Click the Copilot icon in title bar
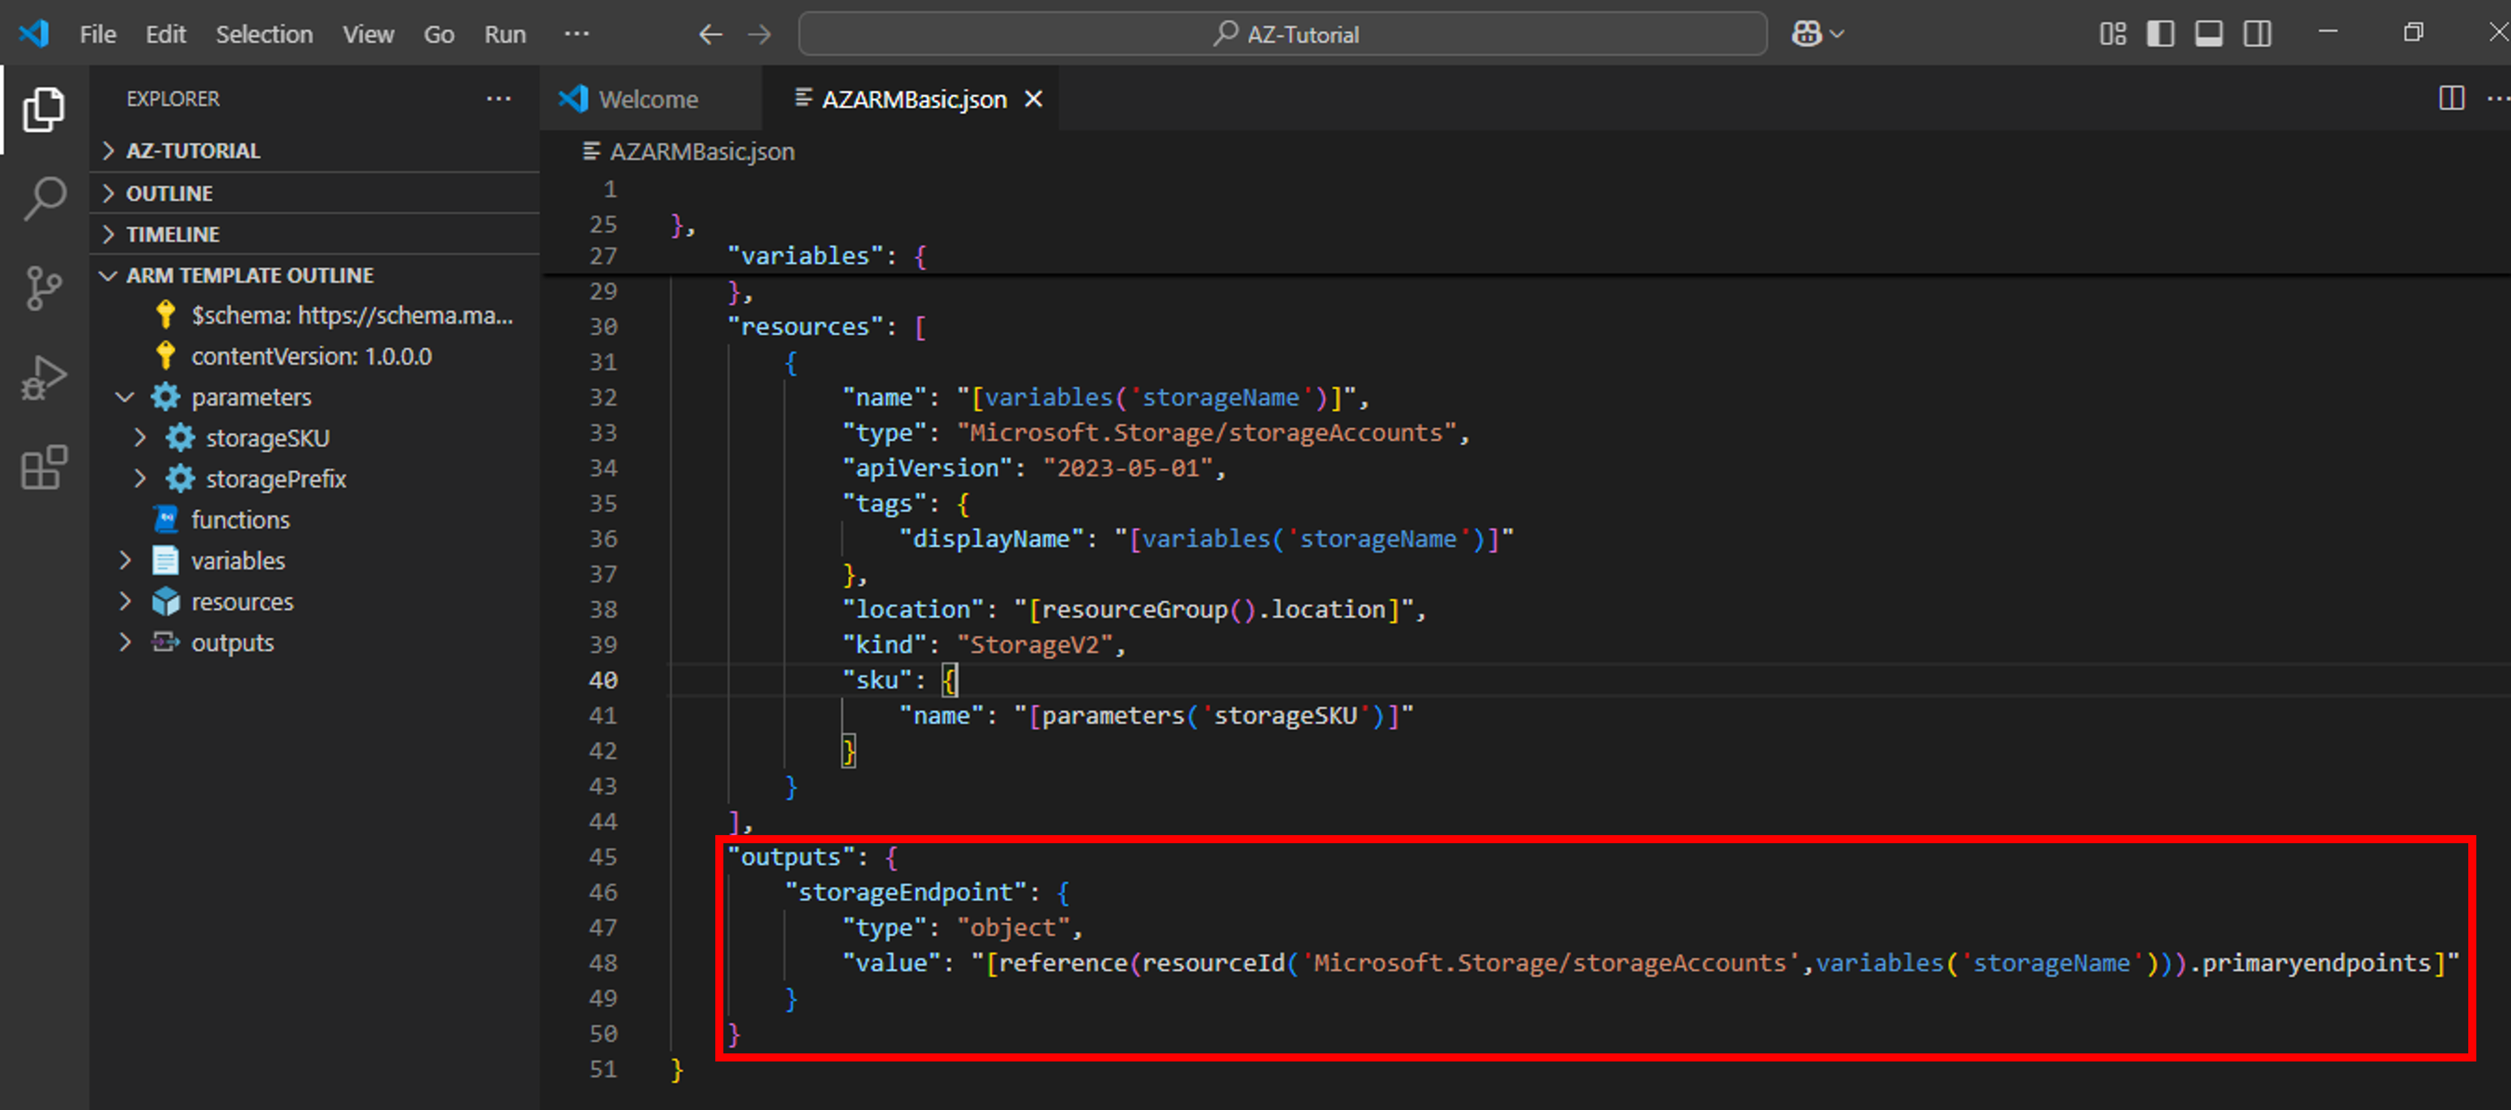Image resolution: width=2511 pixels, height=1110 pixels. pos(1806,34)
